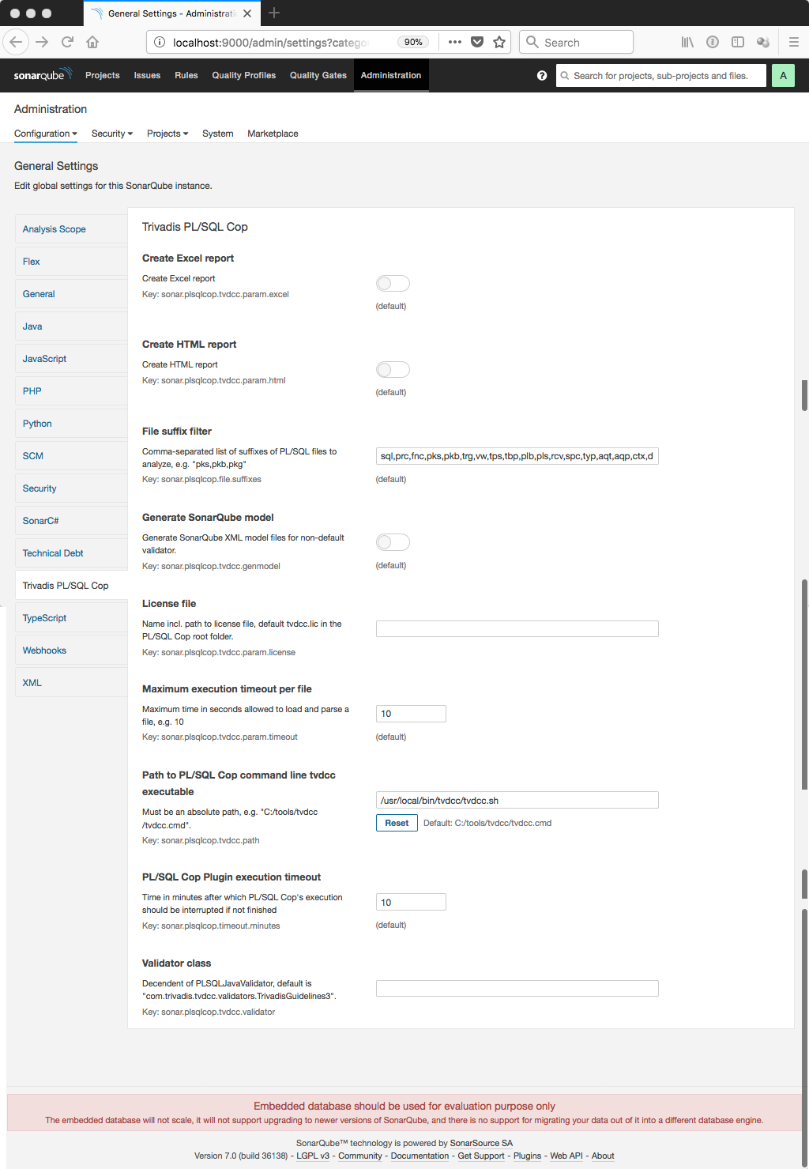Open the SonarQube help icon
The width and height of the screenshot is (809, 1169).
(542, 76)
